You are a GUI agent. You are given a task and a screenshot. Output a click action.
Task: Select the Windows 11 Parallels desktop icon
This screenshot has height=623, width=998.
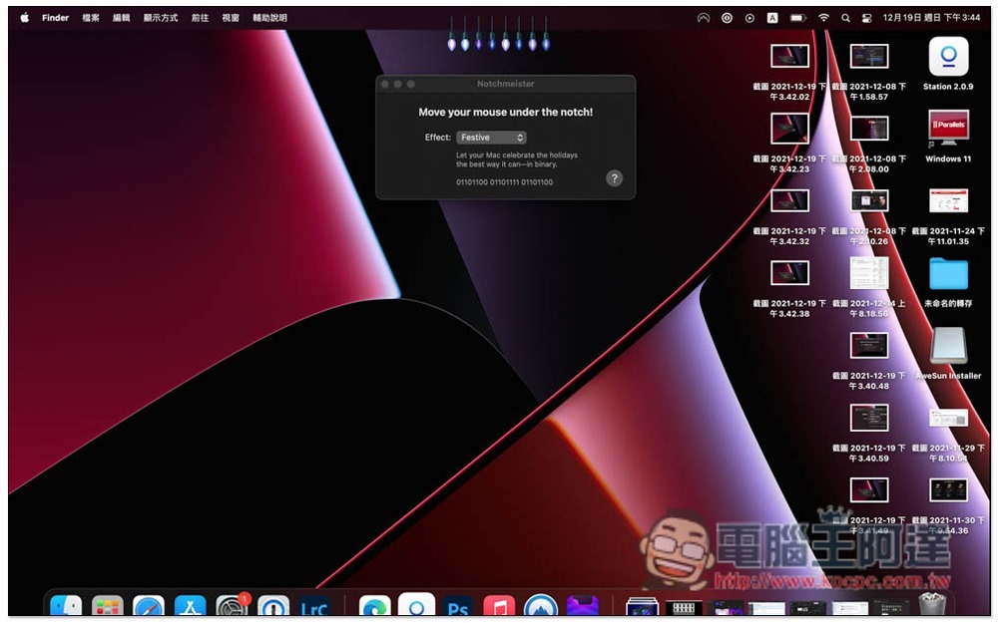pyautogui.click(x=948, y=130)
